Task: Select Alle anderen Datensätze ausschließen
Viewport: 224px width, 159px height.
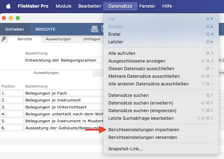Action: pyautogui.click(x=161, y=84)
